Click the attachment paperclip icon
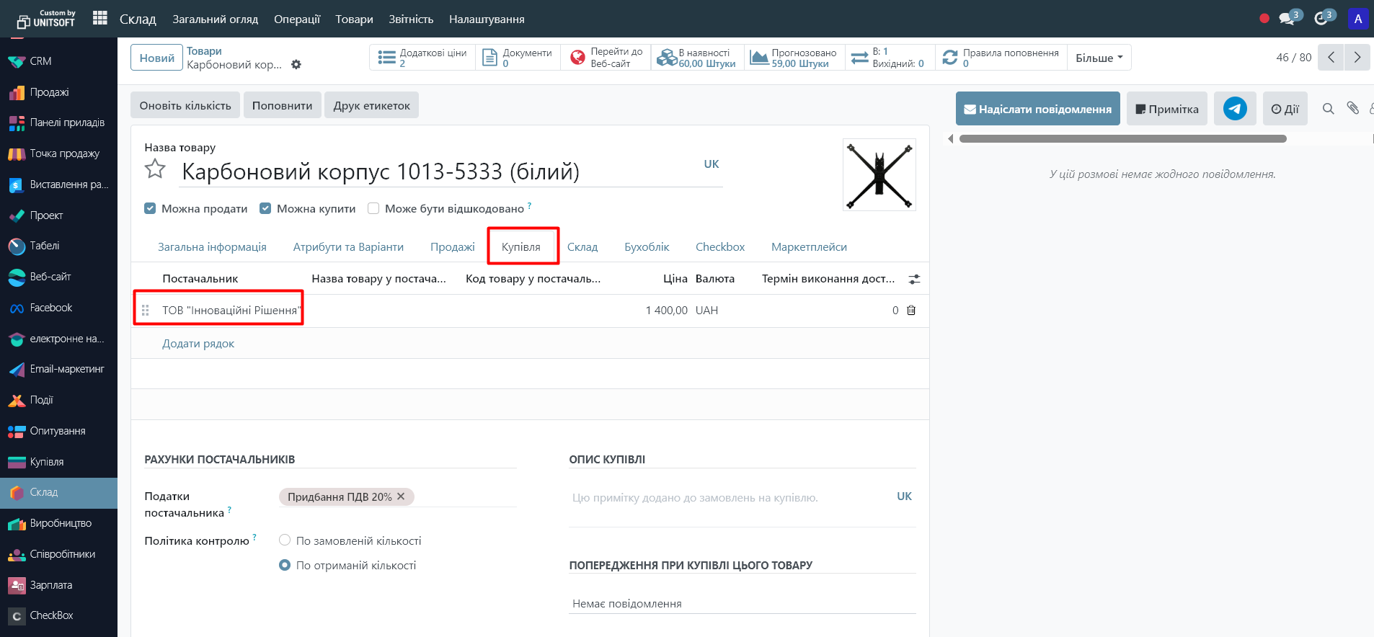Viewport: 1374px width, 637px height. click(x=1352, y=108)
